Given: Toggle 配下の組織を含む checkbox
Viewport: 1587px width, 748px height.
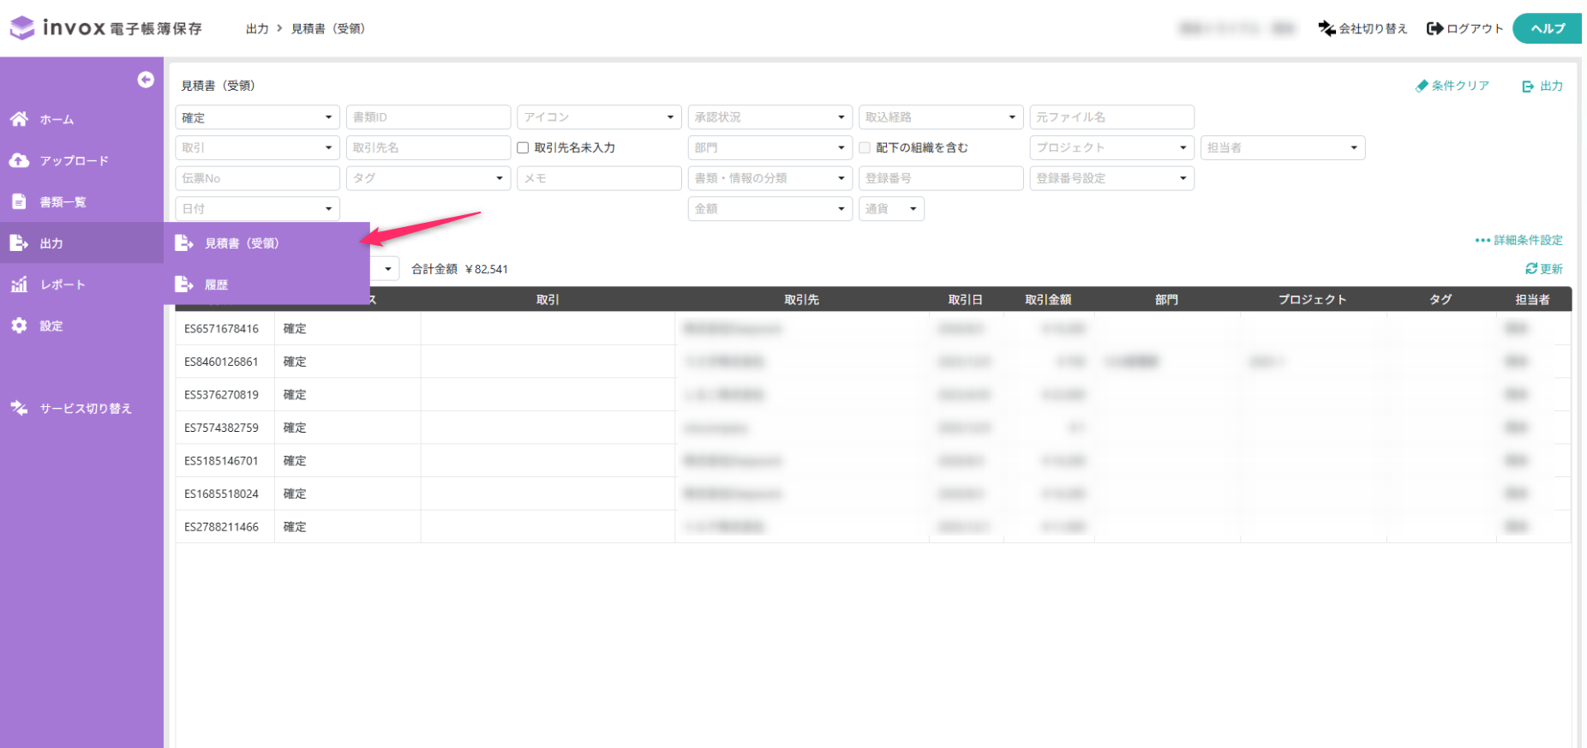Looking at the screenshot, I should 865,147.
